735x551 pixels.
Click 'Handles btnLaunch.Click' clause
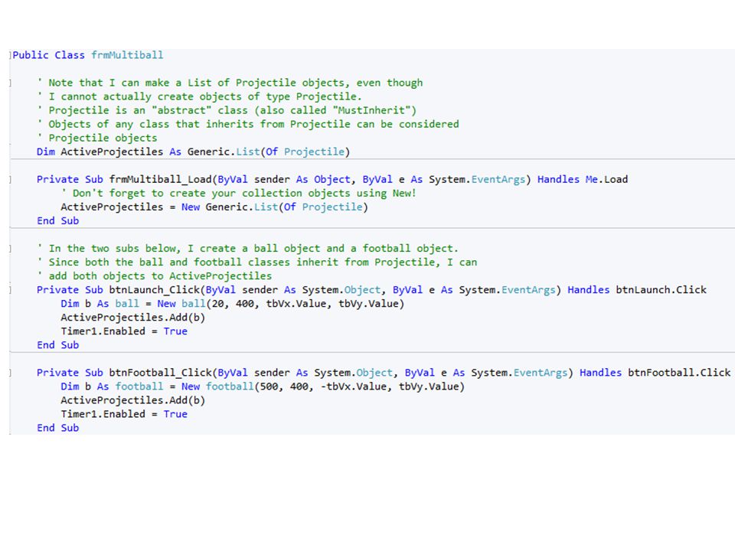click(637, 290)
